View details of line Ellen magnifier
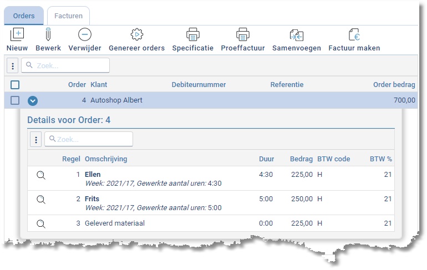 [x=40, y=175]
